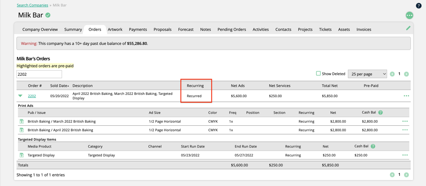Open the Proposals tab
The height and width of the screenshot is (186, 426).
(x=162, y=29)
